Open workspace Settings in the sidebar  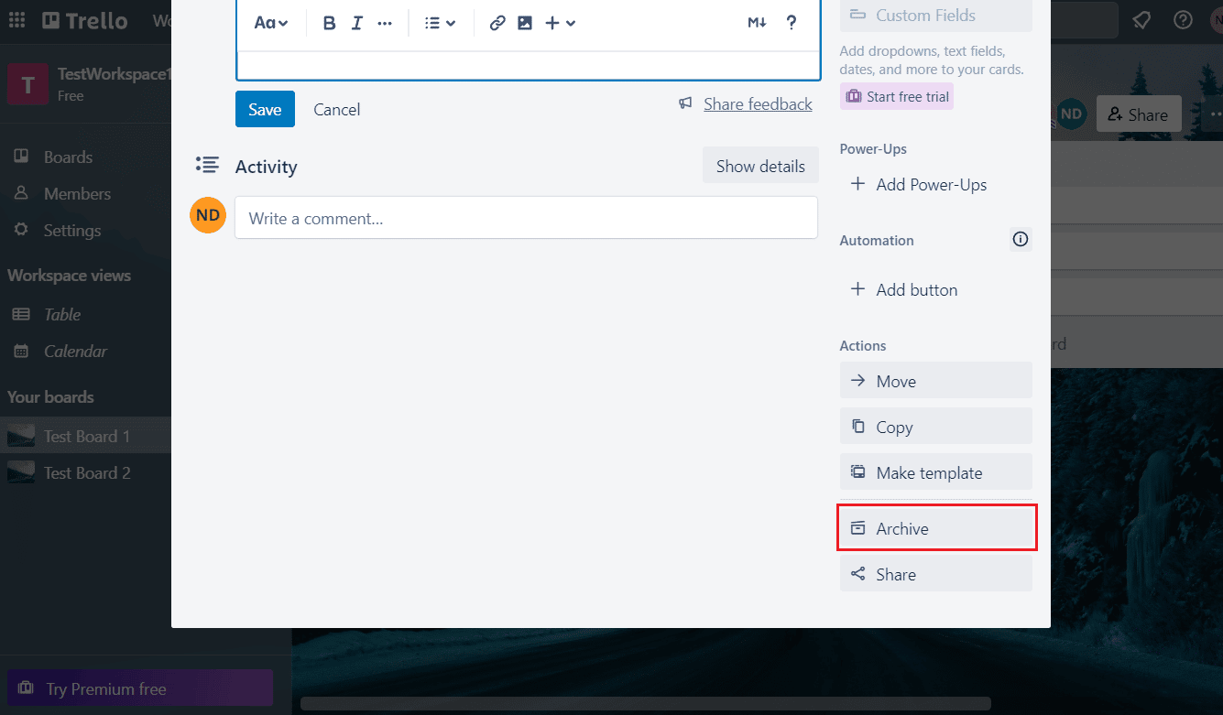[x=72, y=231]
